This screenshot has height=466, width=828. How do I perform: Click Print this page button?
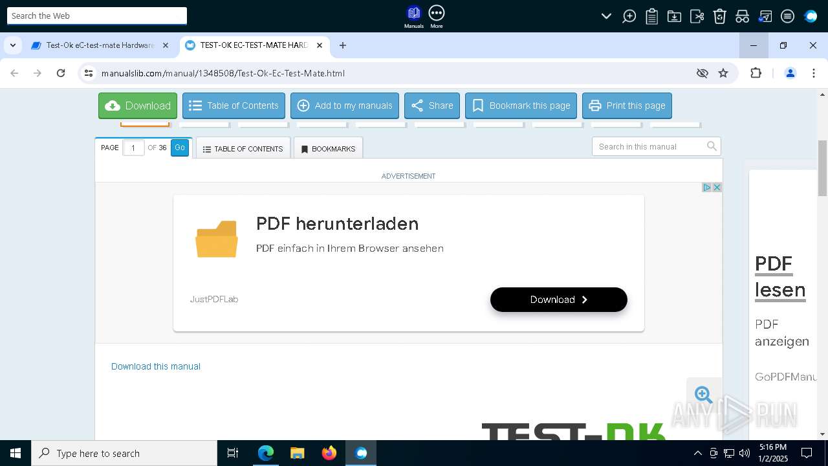click(x=627, y=105)
